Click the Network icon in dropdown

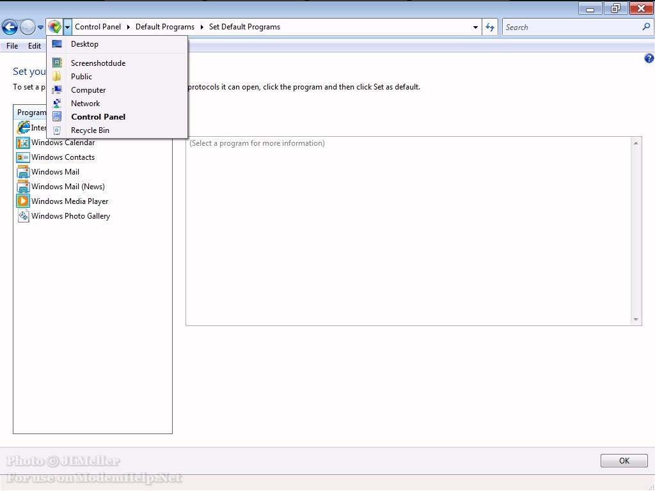pyautogui.click(x=57, y=103)
